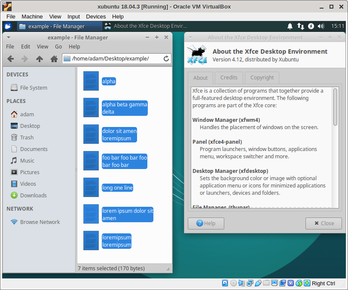This screenshot has height=290, width=348.
Task: Click the network connection tray icon
Action: [301, 26]
